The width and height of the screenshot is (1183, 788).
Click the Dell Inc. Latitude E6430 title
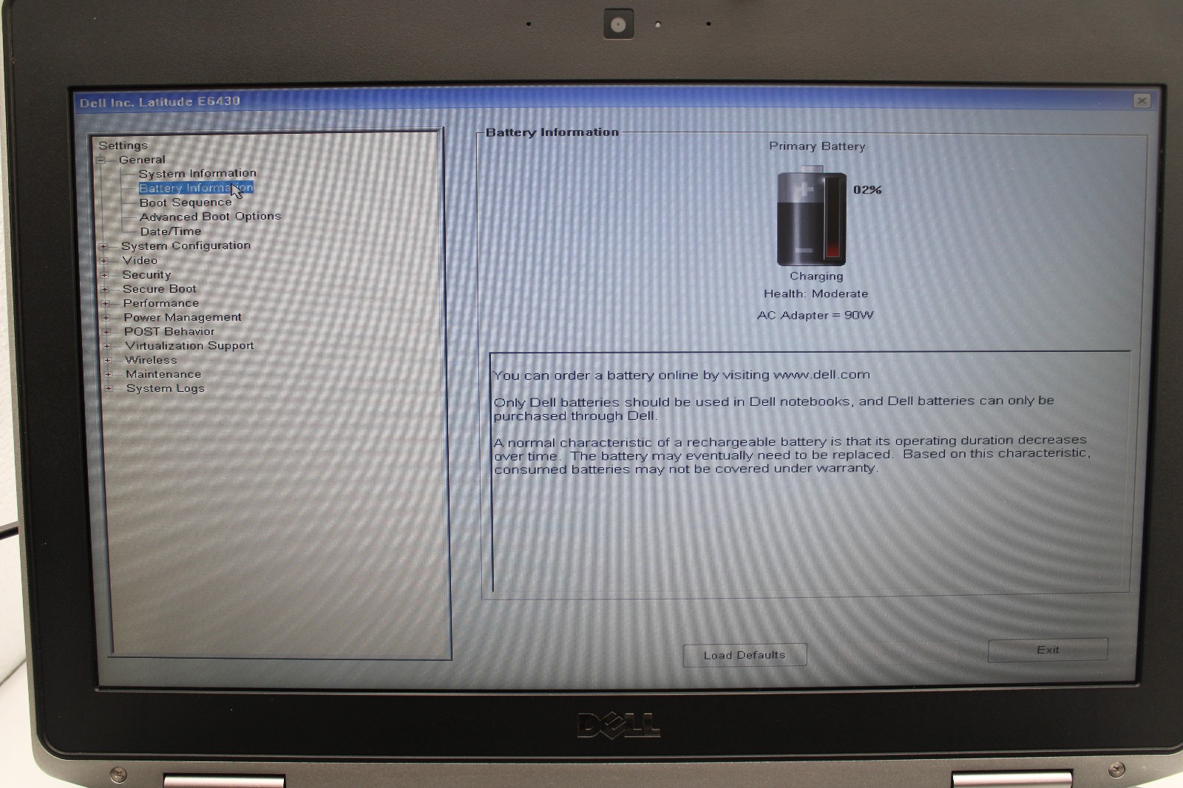click(160, 101)
